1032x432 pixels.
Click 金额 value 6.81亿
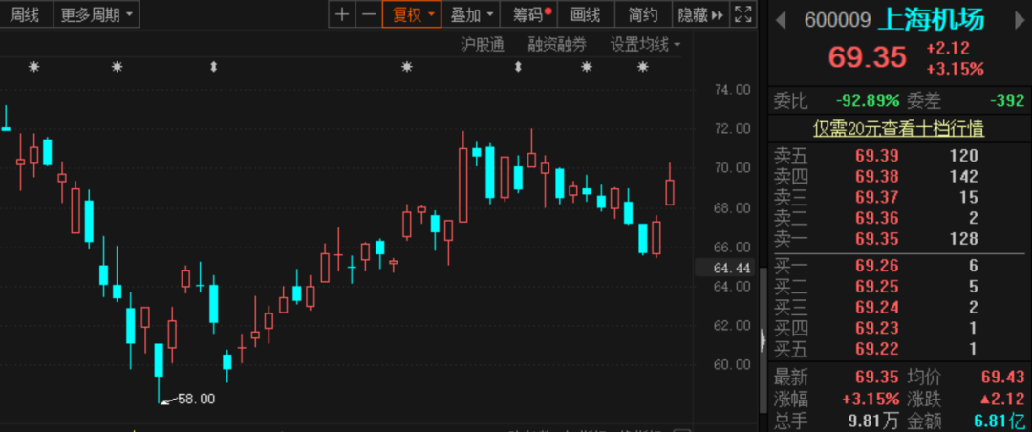(1000, 421)
